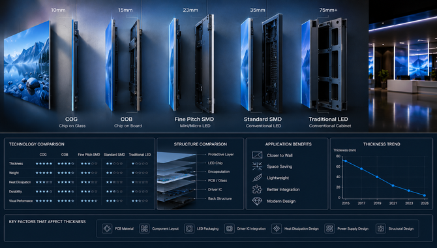
Task: Click the COG star rating in Thickness row
Action: click(x=44, y=163)
